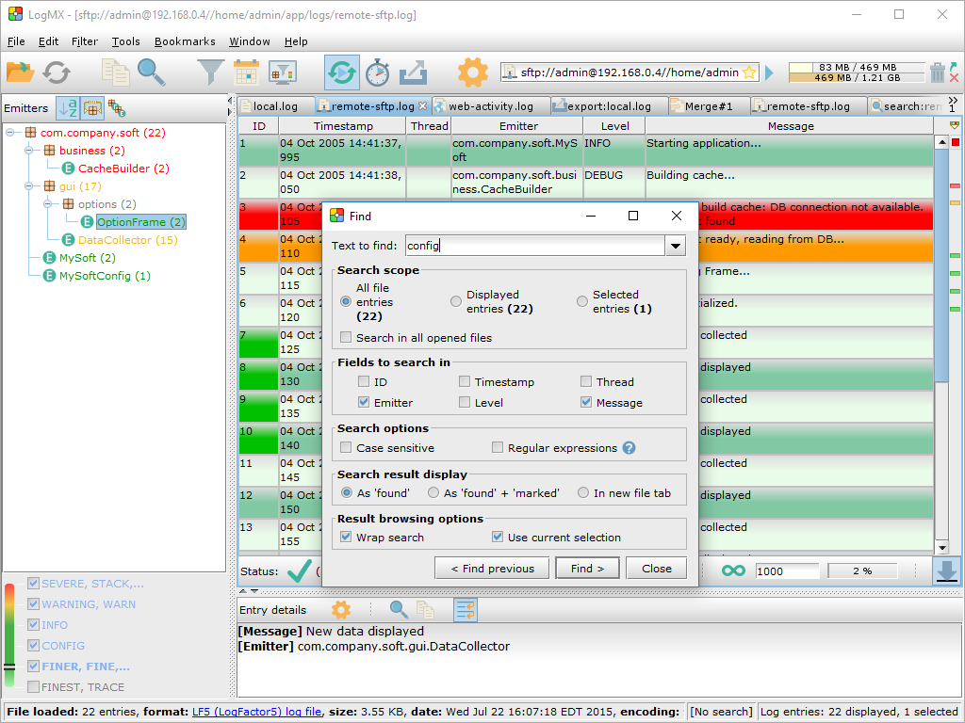Screen dimensions: 965x723
Task: Collapse the gui tree node
Action: click(29, 186)
